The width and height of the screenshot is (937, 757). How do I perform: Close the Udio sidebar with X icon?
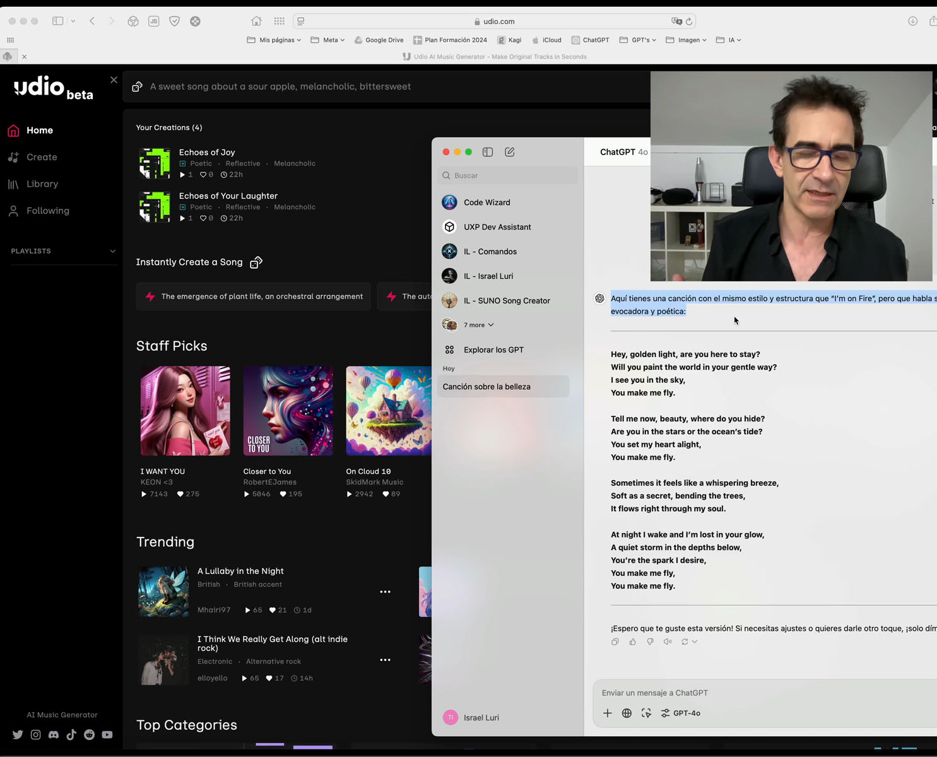point(114,80)
